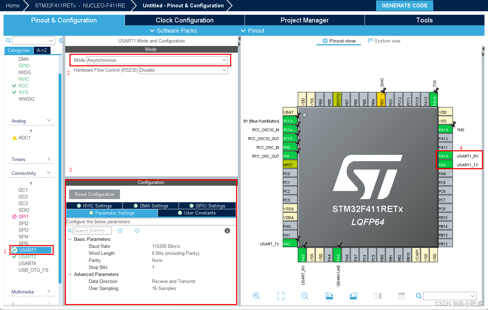The height and width of the screenshot is (310, 488).
Task: Click STM32F411RETx NUCLEO-F411RE breadcrumb
Action: click(80, 6)
